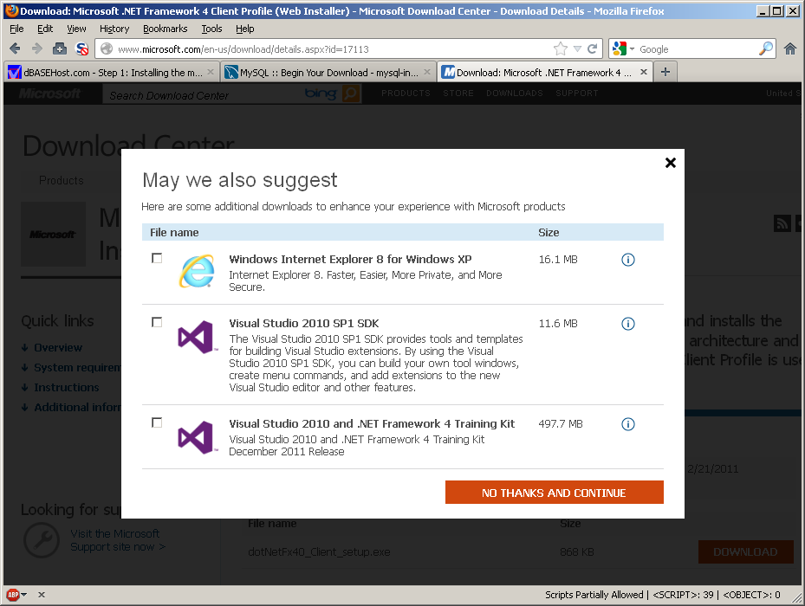This screenshot has width=805, height=606.
Task: Open the DOWNLOADS navigation link
Action: [515, 93]
